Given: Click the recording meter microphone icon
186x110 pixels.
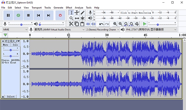Looking at the screenshot, I should tap(90, 13).
